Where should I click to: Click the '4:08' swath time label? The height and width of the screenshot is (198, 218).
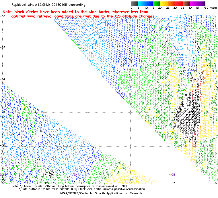[172, 174]
